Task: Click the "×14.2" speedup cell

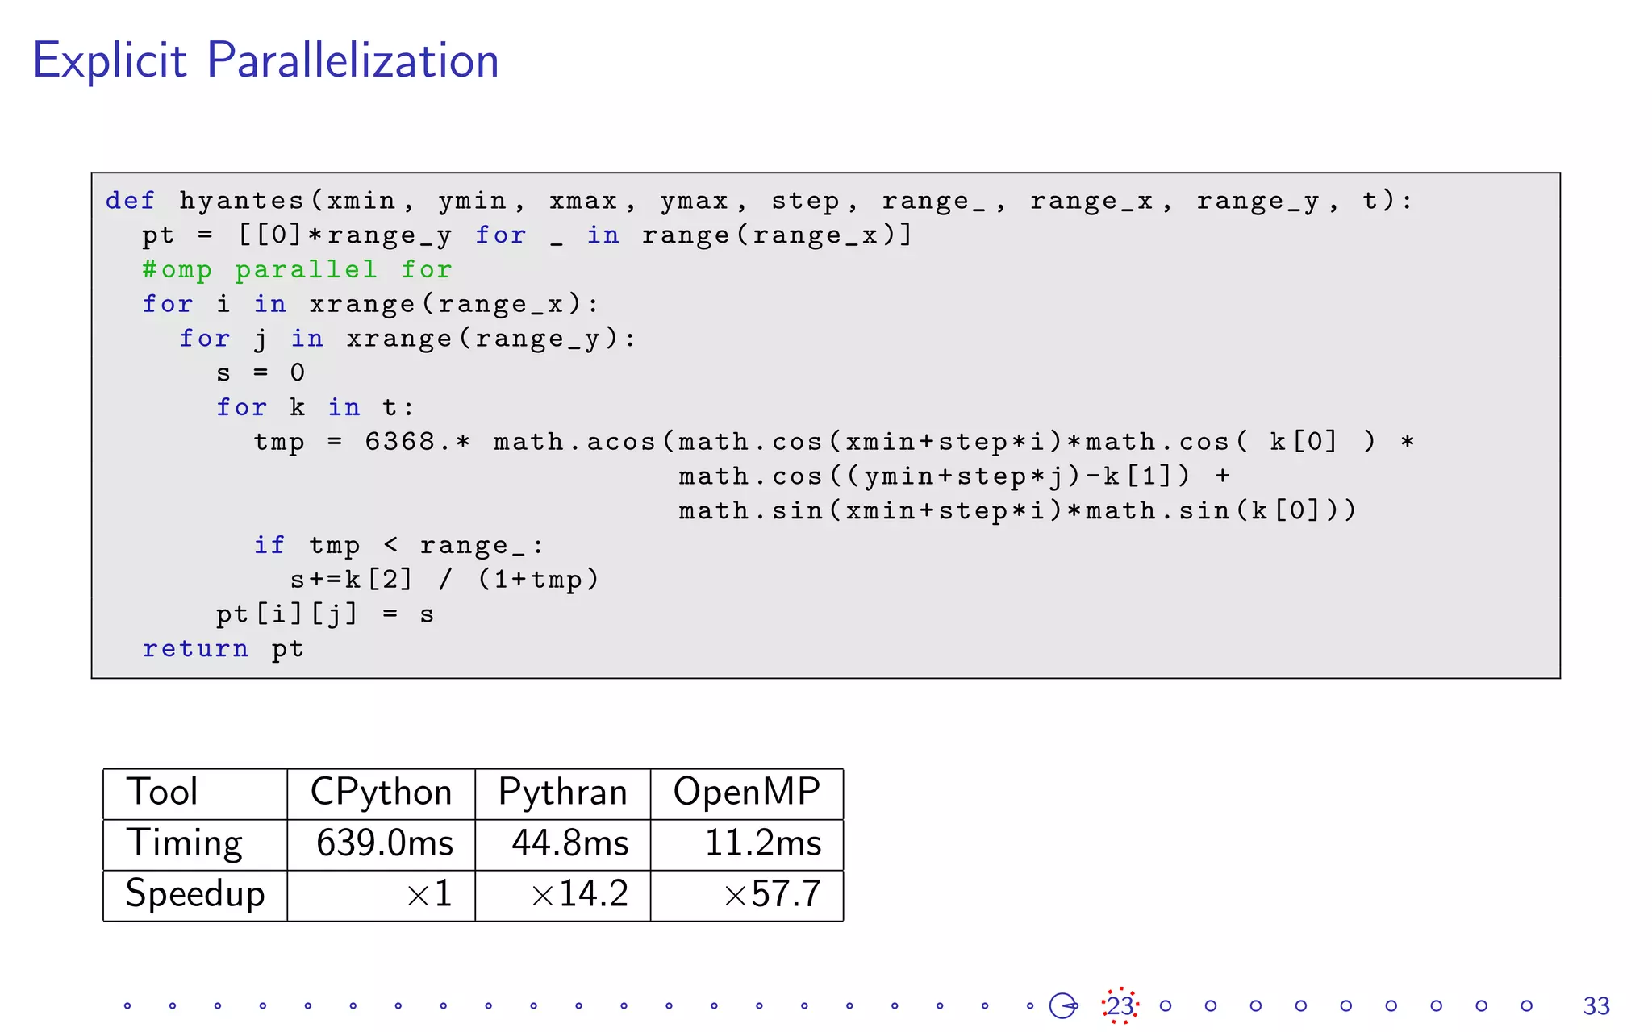Action: coord(563,896)
